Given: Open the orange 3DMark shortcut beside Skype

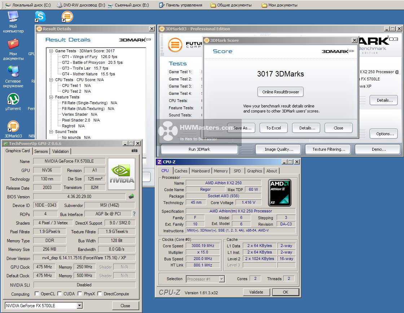Looking at the screenshot, I should 67,17.
